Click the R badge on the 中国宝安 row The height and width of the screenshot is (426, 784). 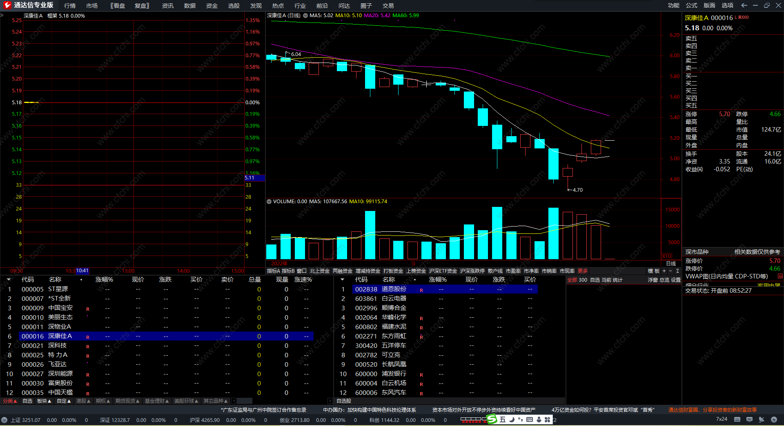[x=88, y=309]
